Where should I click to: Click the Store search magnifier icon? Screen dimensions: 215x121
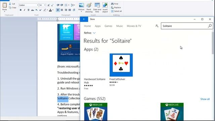[x=210, y=26]
